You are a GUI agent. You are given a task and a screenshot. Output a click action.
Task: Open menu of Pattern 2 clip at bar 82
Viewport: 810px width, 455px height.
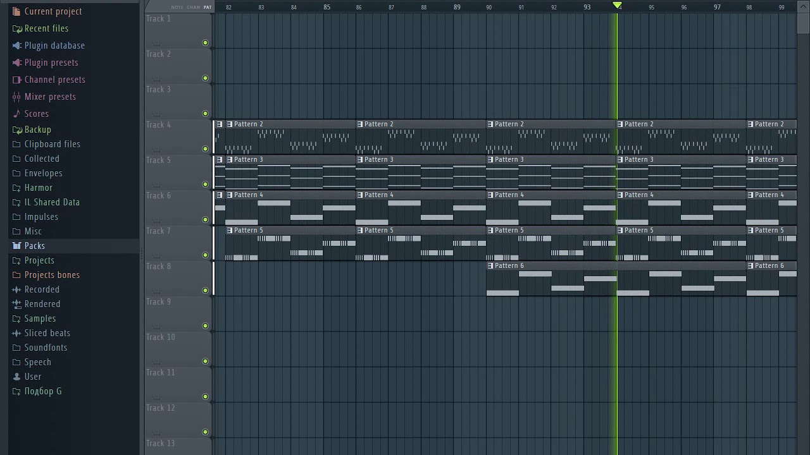[230, 124]
